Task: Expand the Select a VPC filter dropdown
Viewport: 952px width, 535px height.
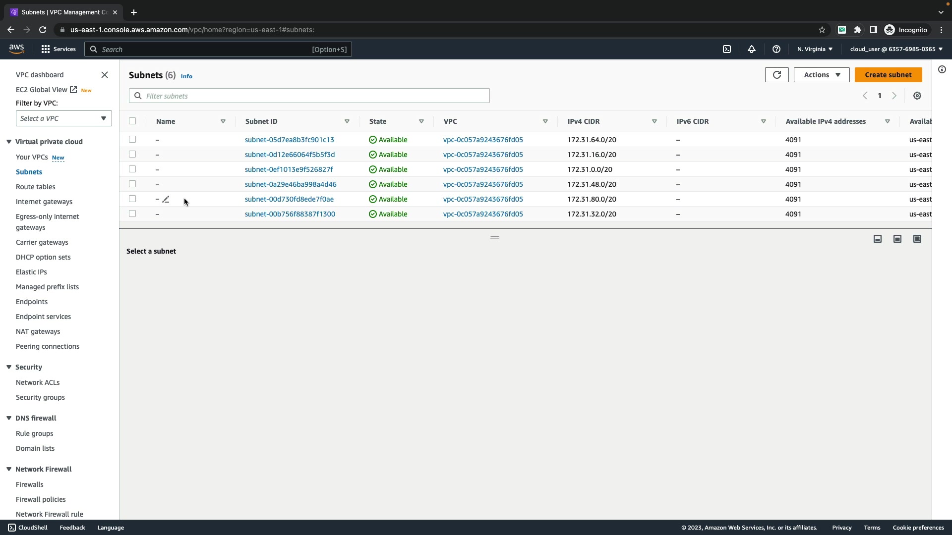Action: pyautogui.click(x=63, y=118)
